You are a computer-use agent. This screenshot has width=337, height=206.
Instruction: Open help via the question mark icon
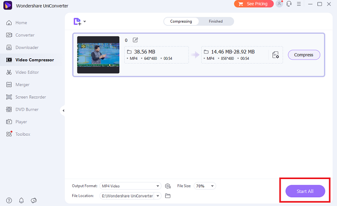click(x=9, y=200)
